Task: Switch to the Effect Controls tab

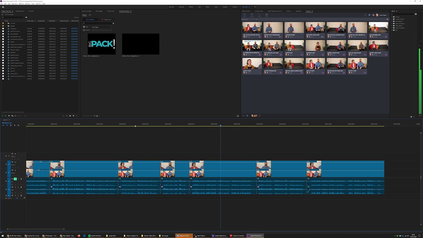Action: (246, 11)
